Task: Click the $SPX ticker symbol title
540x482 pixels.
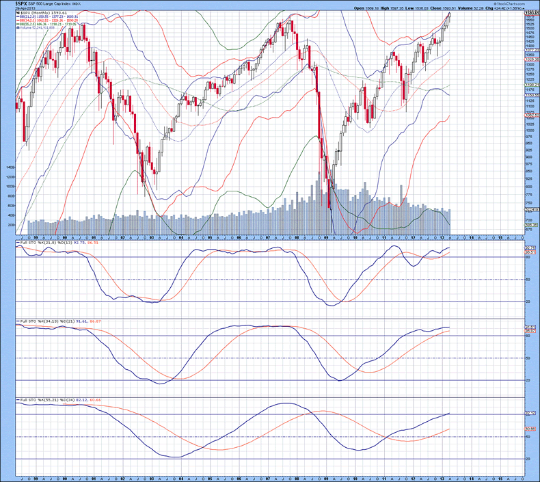Action: coord(21,4)
